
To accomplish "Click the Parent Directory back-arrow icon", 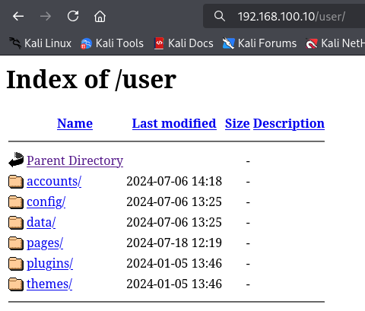I will tap(16, 160).
